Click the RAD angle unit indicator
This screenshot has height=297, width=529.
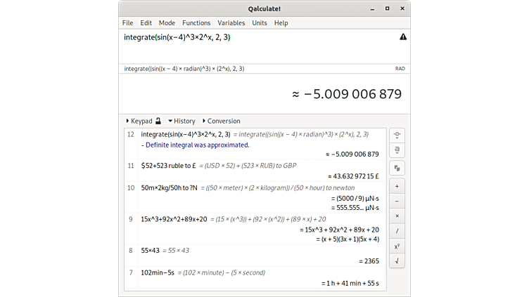(400, 69)
